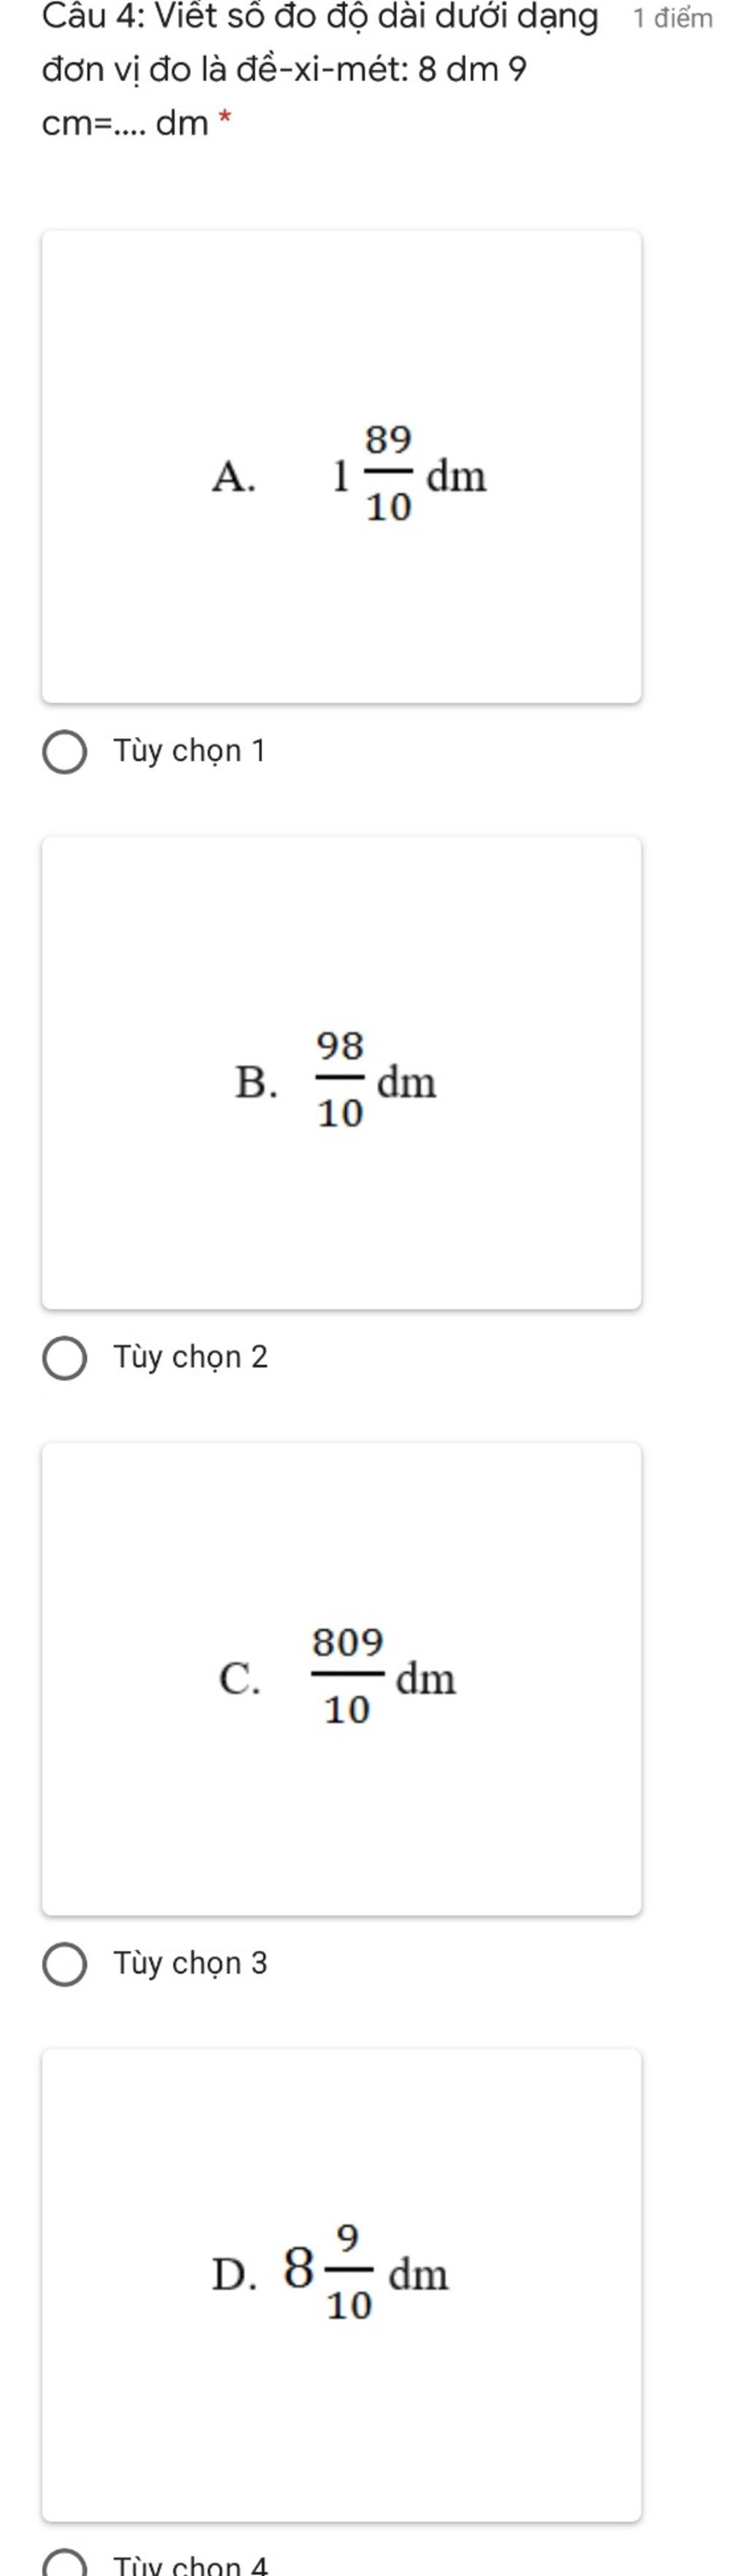Click the 89/10 fraction in image A
This screenshot has height=2576, width=747.
tap(389, 473)
